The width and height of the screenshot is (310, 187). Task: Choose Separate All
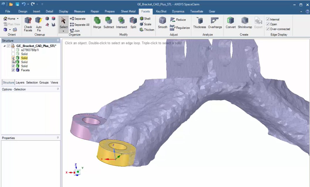coord(79,25)
